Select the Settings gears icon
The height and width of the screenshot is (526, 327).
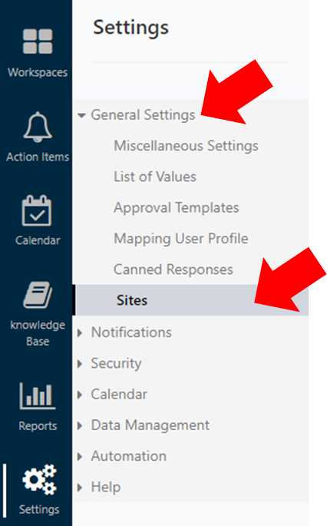point(40,479)
